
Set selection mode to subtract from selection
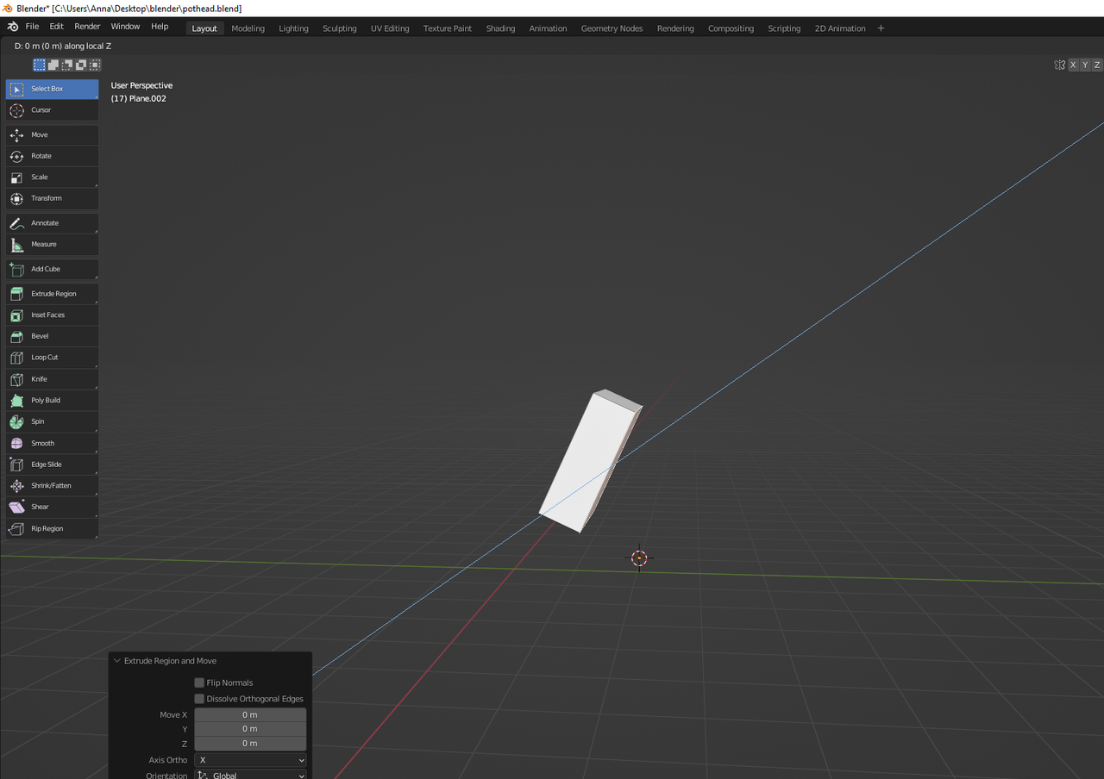pos(67,65)
